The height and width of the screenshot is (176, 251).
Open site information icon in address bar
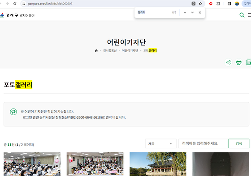click(x=24, y=4)
